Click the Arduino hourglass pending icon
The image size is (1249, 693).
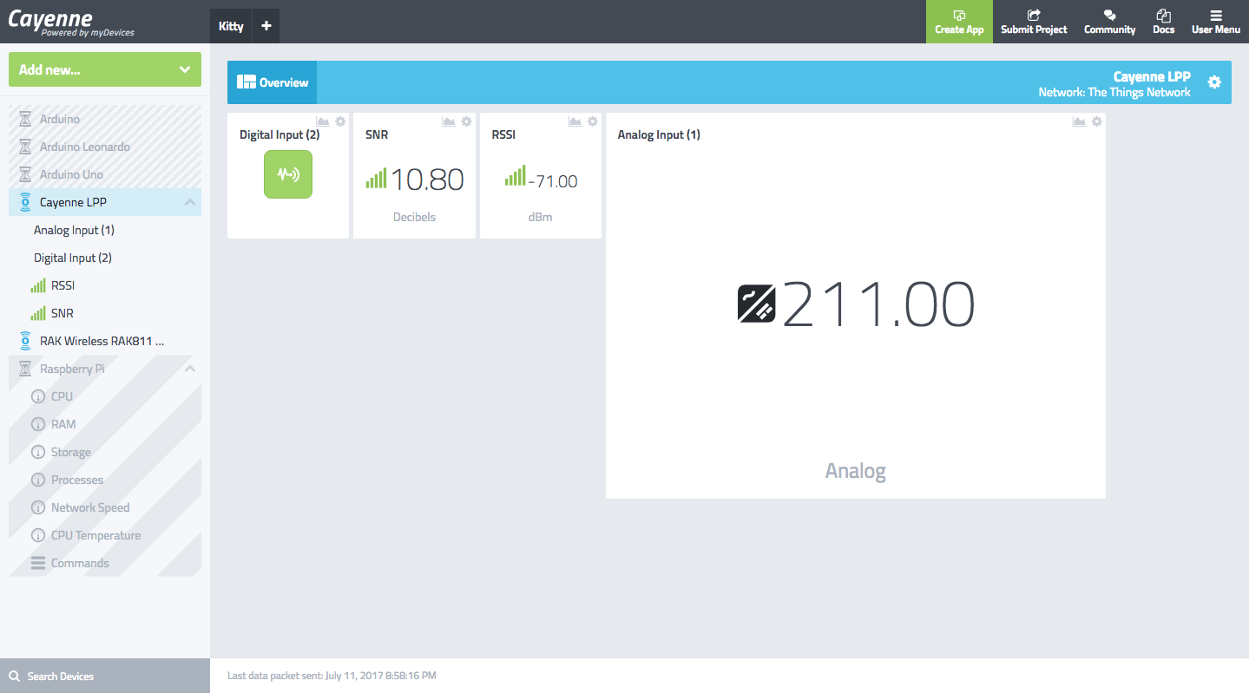pyautogui.click(x=25, y=119)
